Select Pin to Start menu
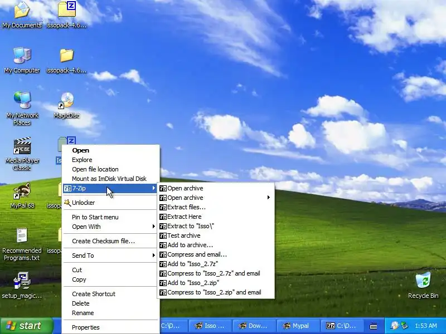Viewport: 446px width, 334px height. tap(110, 217)
